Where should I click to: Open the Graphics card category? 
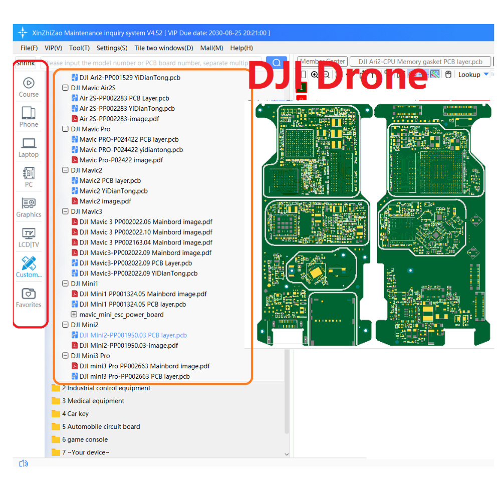(x=29, y=207)
